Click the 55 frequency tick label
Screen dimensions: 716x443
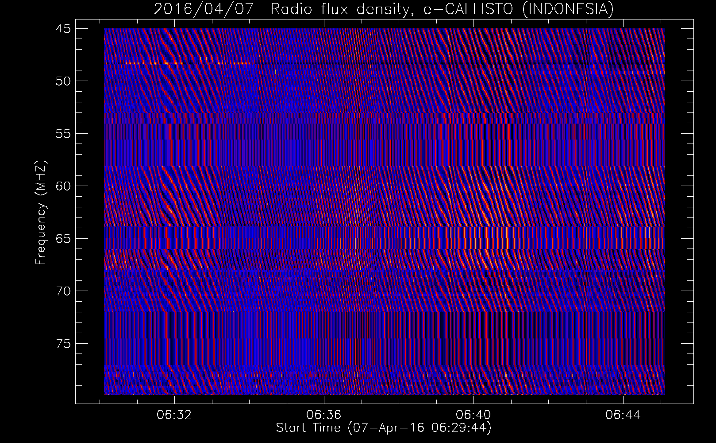[x=63, y=133]
